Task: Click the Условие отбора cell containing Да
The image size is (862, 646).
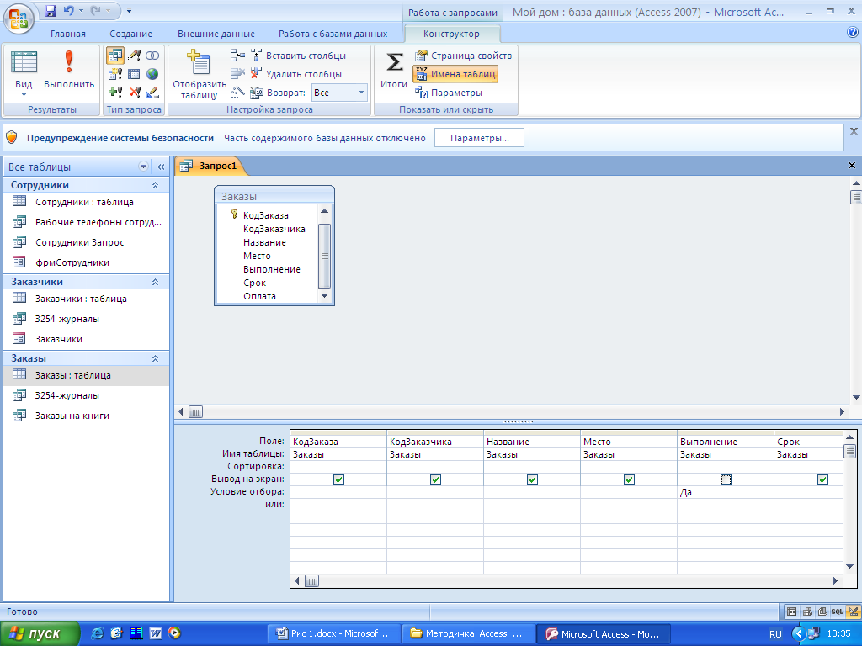Action: tap(725, 492)
